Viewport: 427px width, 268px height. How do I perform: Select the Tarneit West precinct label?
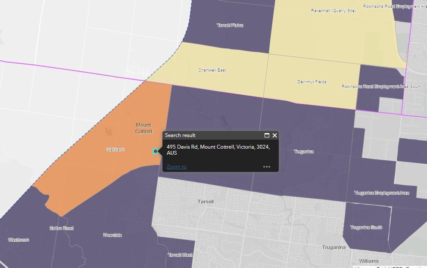pos(180,255)
